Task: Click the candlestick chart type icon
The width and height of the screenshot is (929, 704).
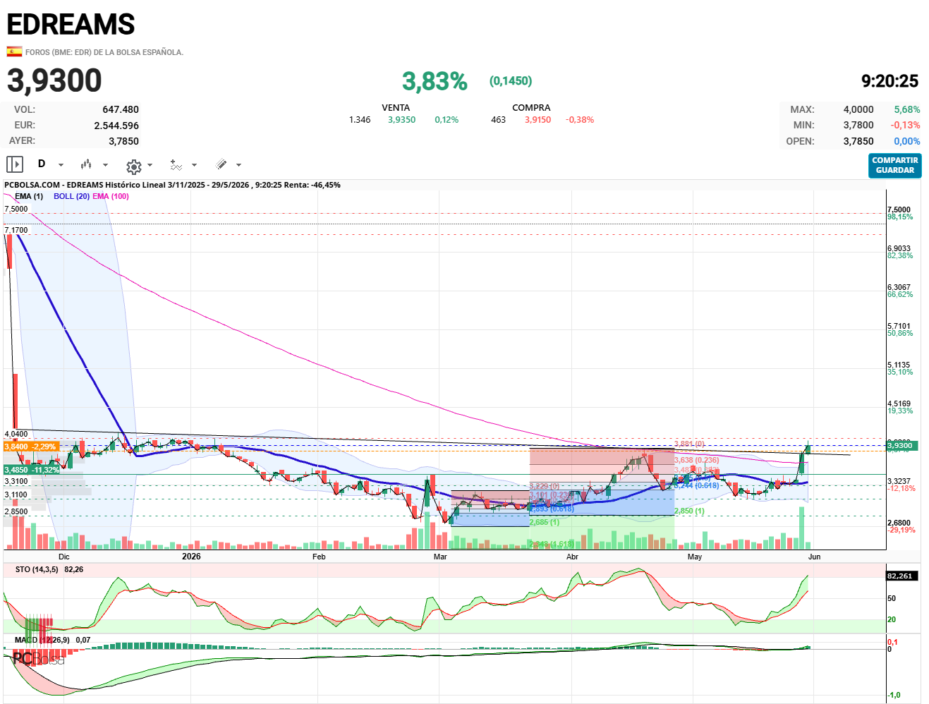Action: pyautogui.click(x=86, y=164)
